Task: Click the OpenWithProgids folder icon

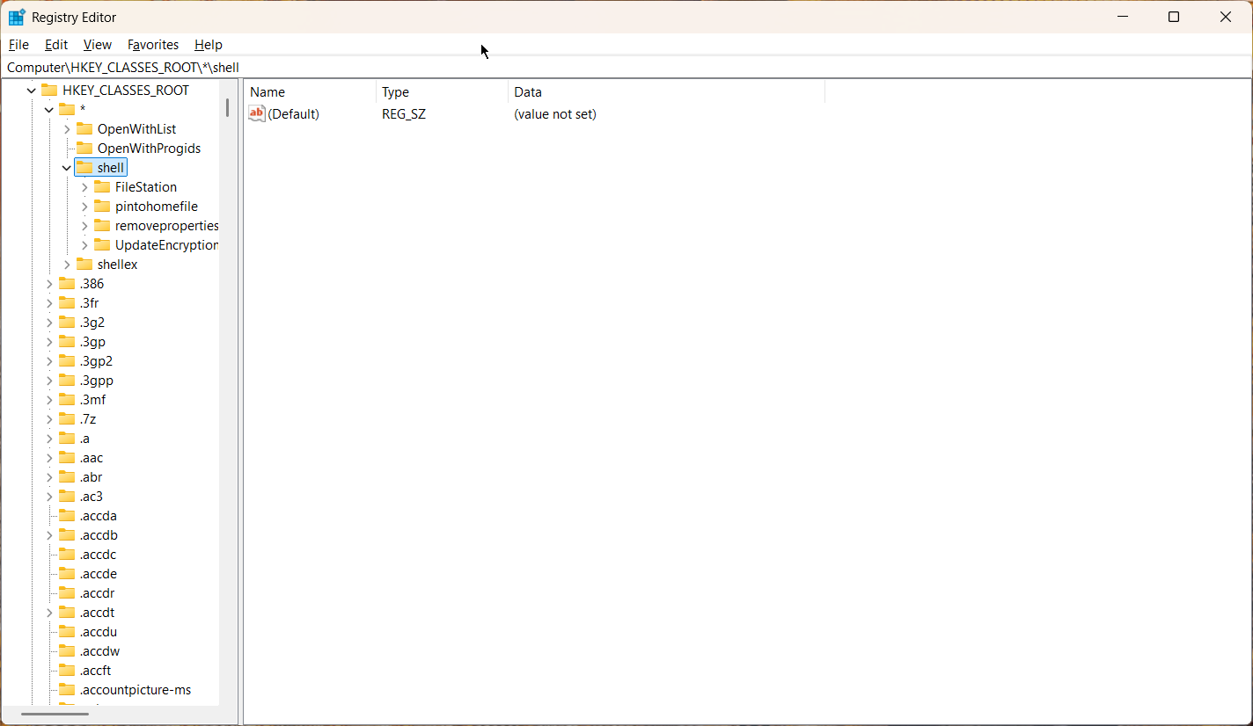Action: click(84, 148)
